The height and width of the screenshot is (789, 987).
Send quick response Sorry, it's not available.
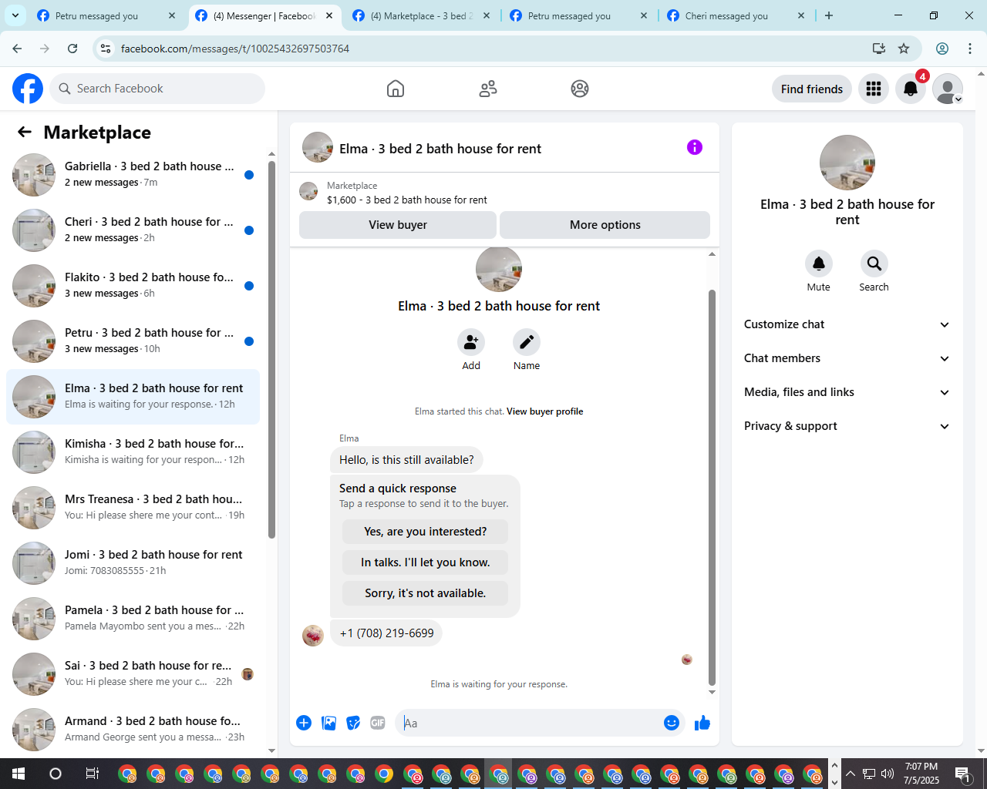426,593
